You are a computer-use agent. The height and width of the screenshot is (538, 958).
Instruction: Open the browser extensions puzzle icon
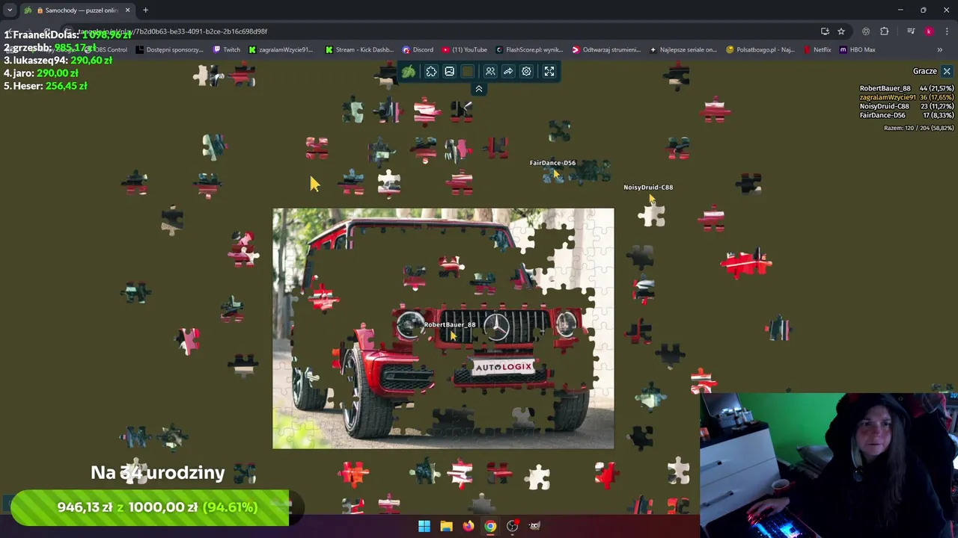click(x=885, y=31)
